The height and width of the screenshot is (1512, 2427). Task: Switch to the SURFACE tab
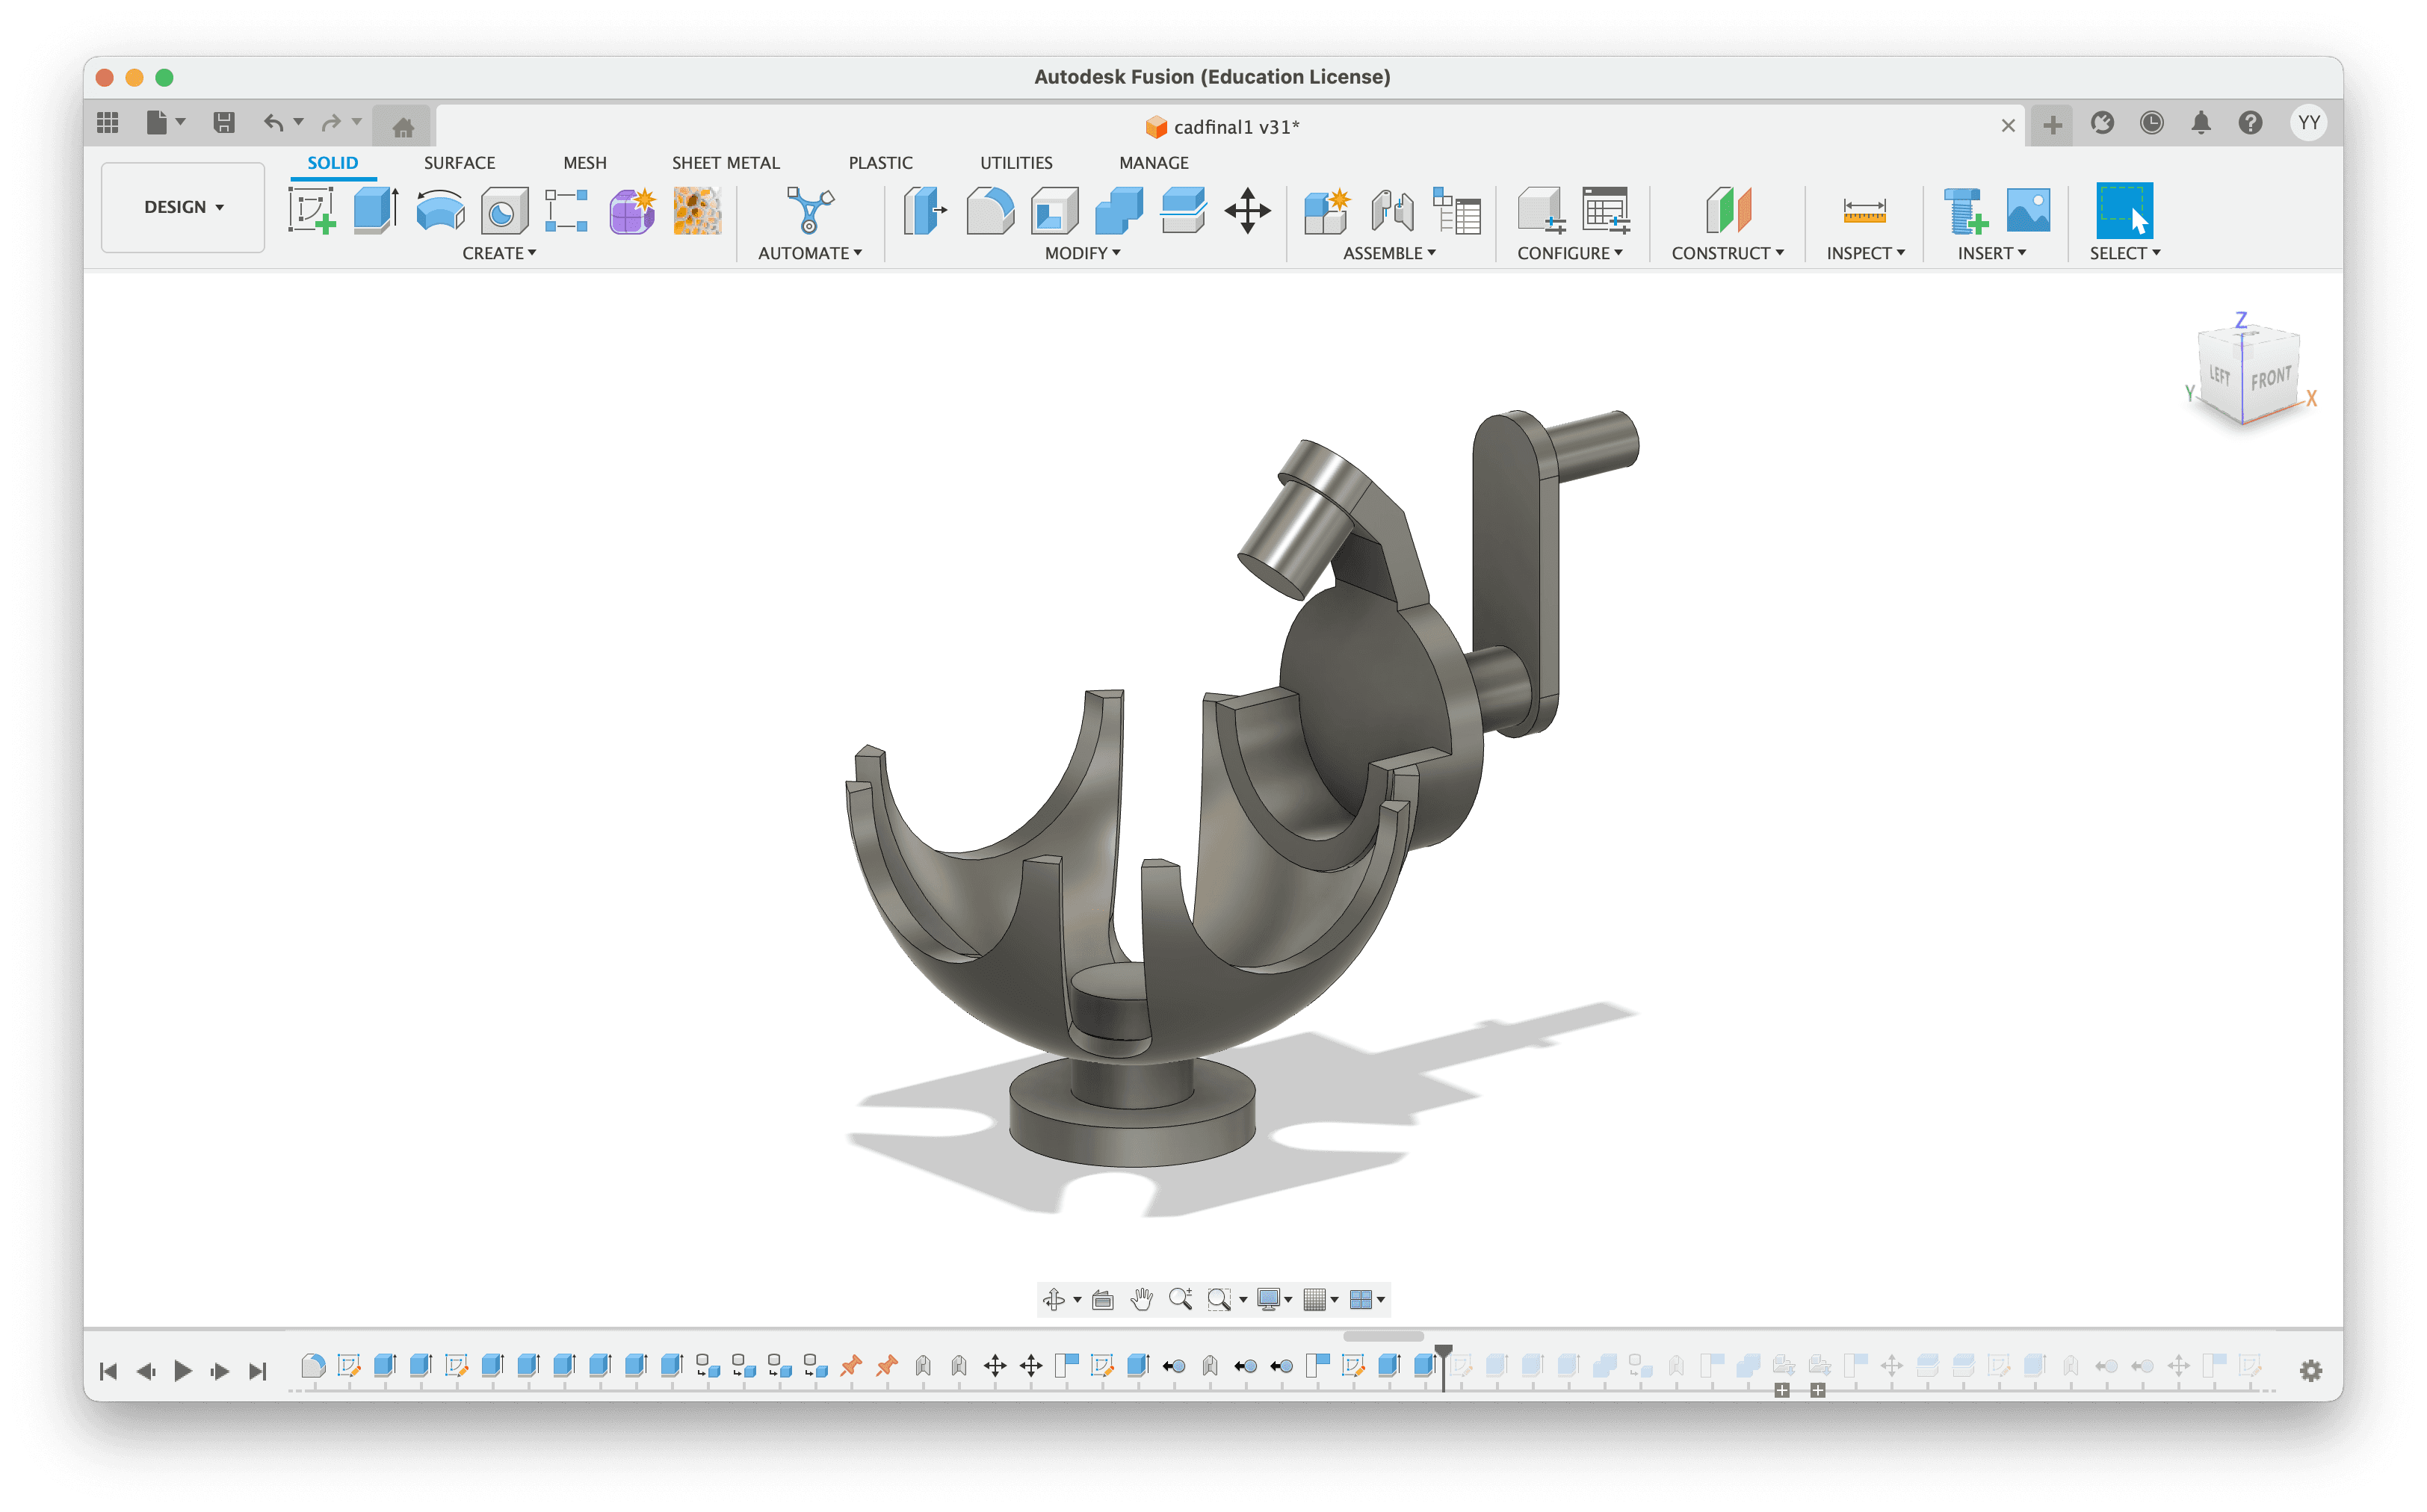point(459,162)
